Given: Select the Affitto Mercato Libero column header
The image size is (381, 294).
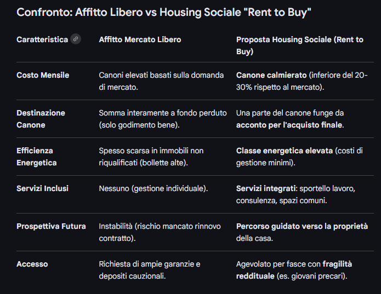Looking at the screenshot, I should 140,39.
